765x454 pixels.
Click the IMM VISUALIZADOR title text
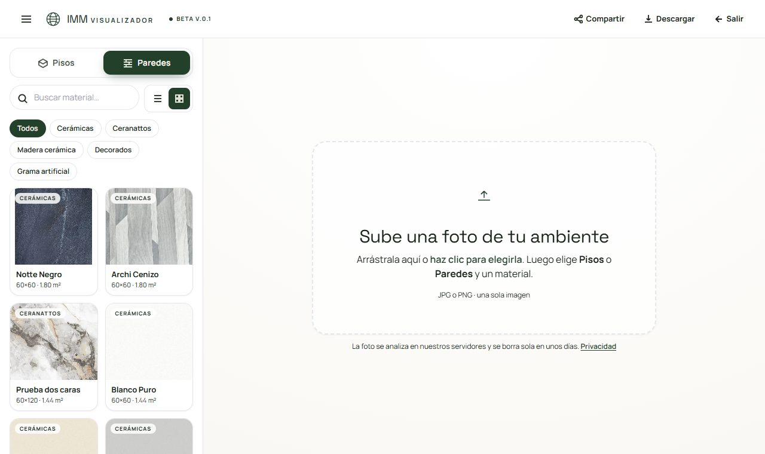pyautogui.click(x=110, y=20)
